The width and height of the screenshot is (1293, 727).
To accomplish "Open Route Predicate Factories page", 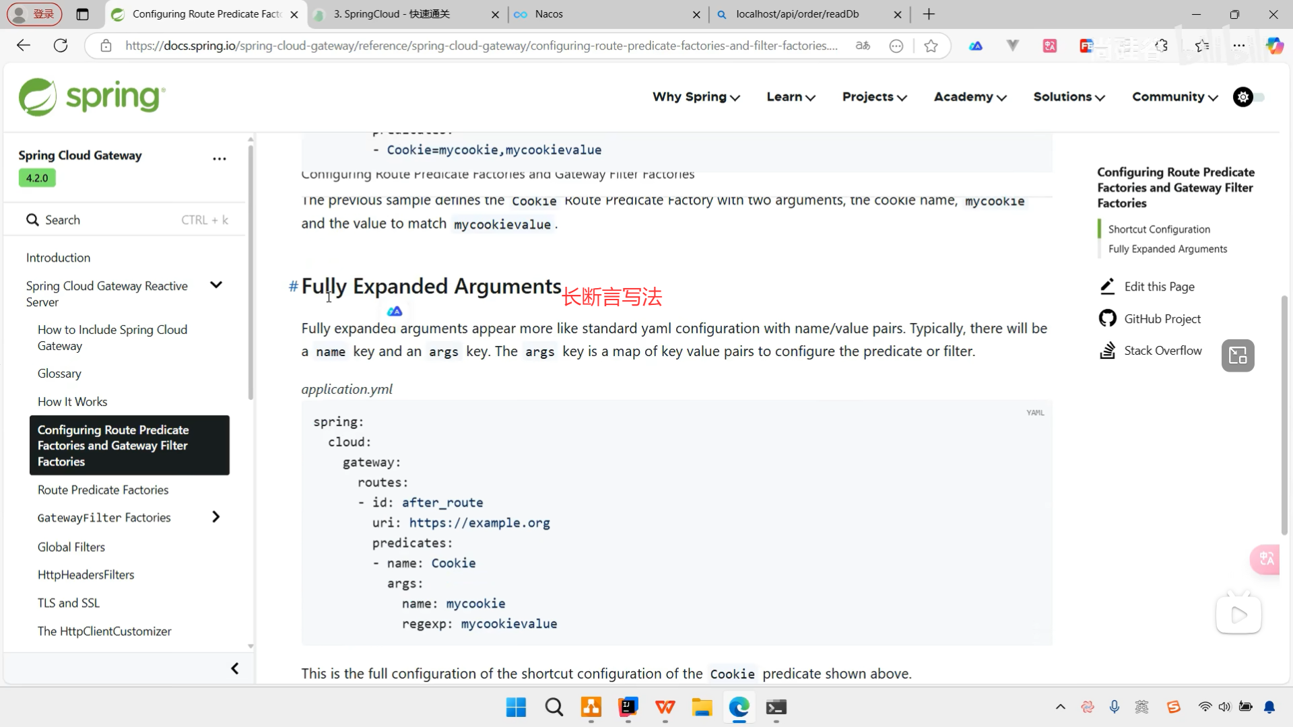I will coord(103,490).
